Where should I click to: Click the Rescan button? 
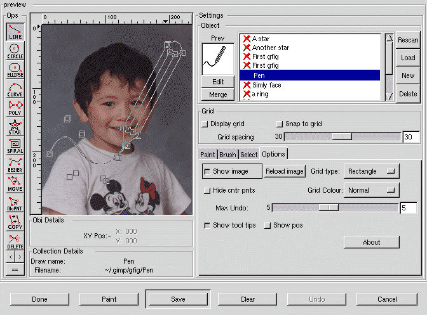pos(407,40)
